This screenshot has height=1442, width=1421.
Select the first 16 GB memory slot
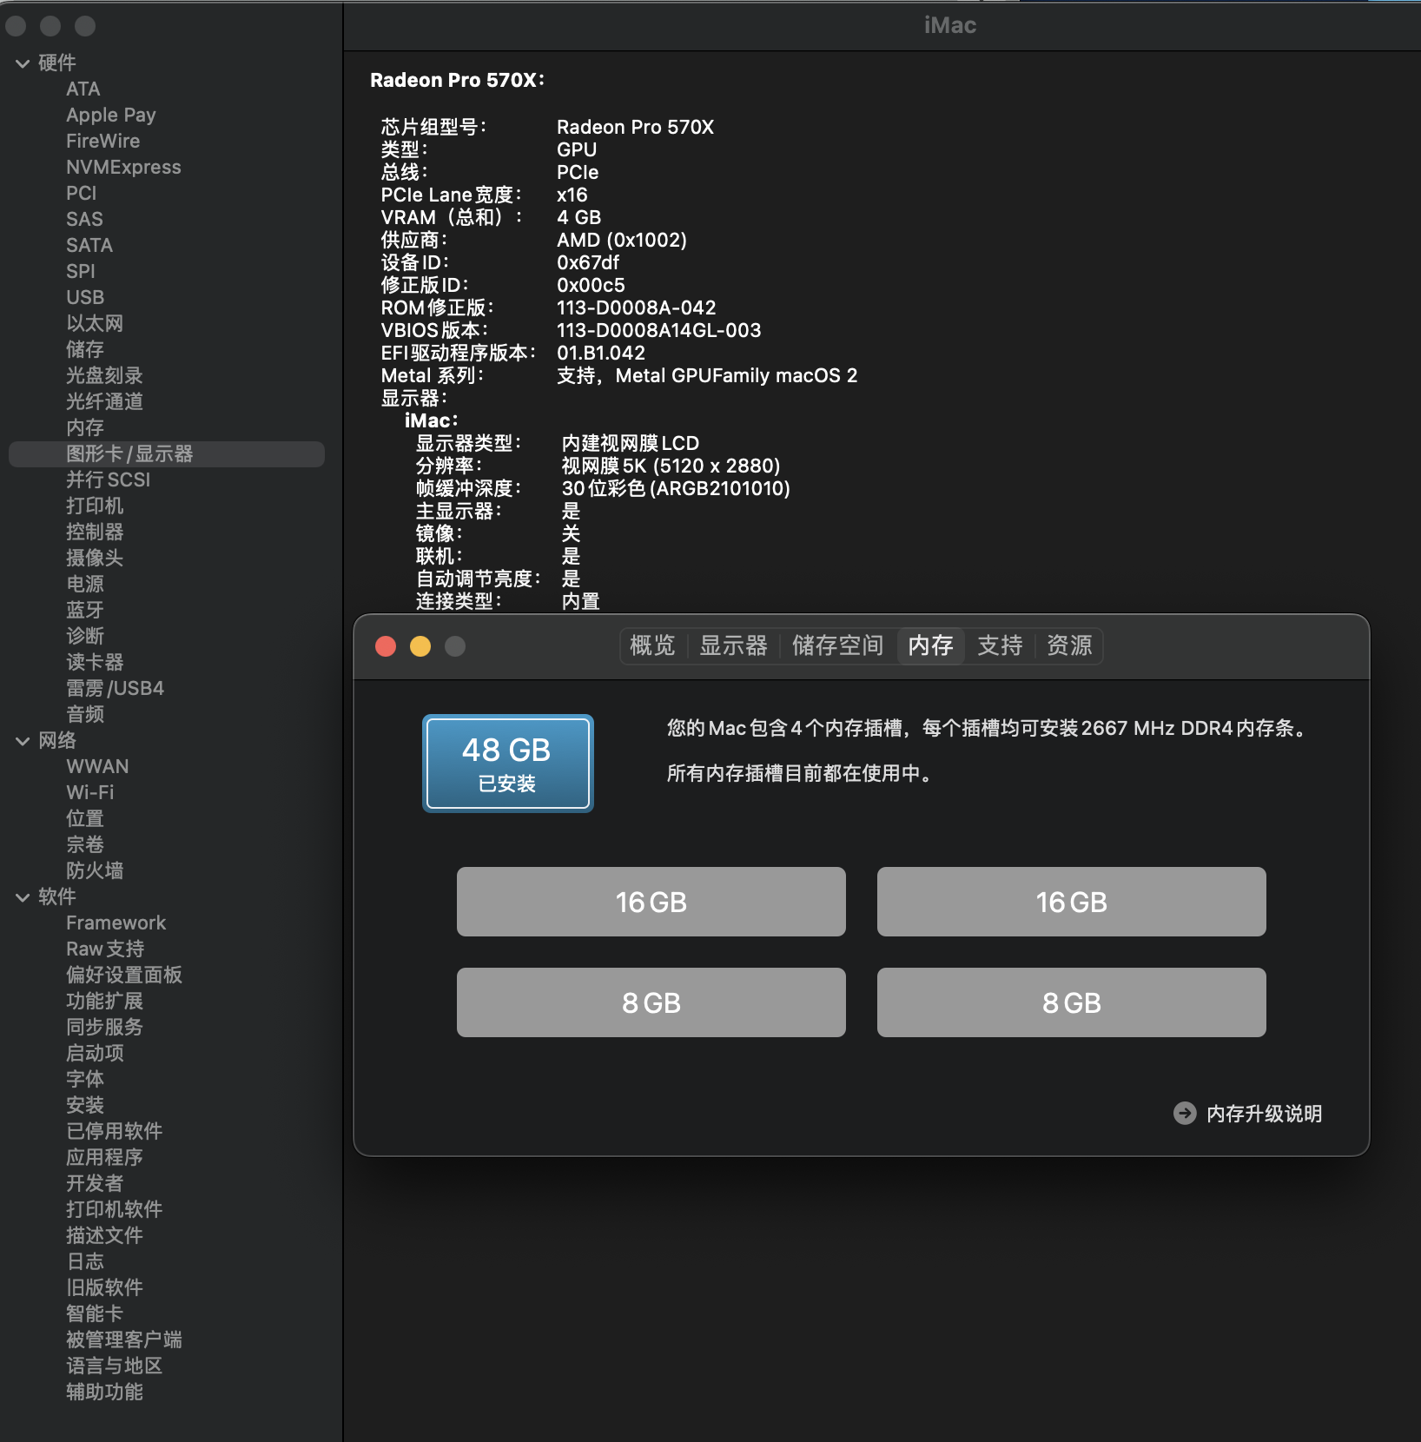tap(651, 902)
